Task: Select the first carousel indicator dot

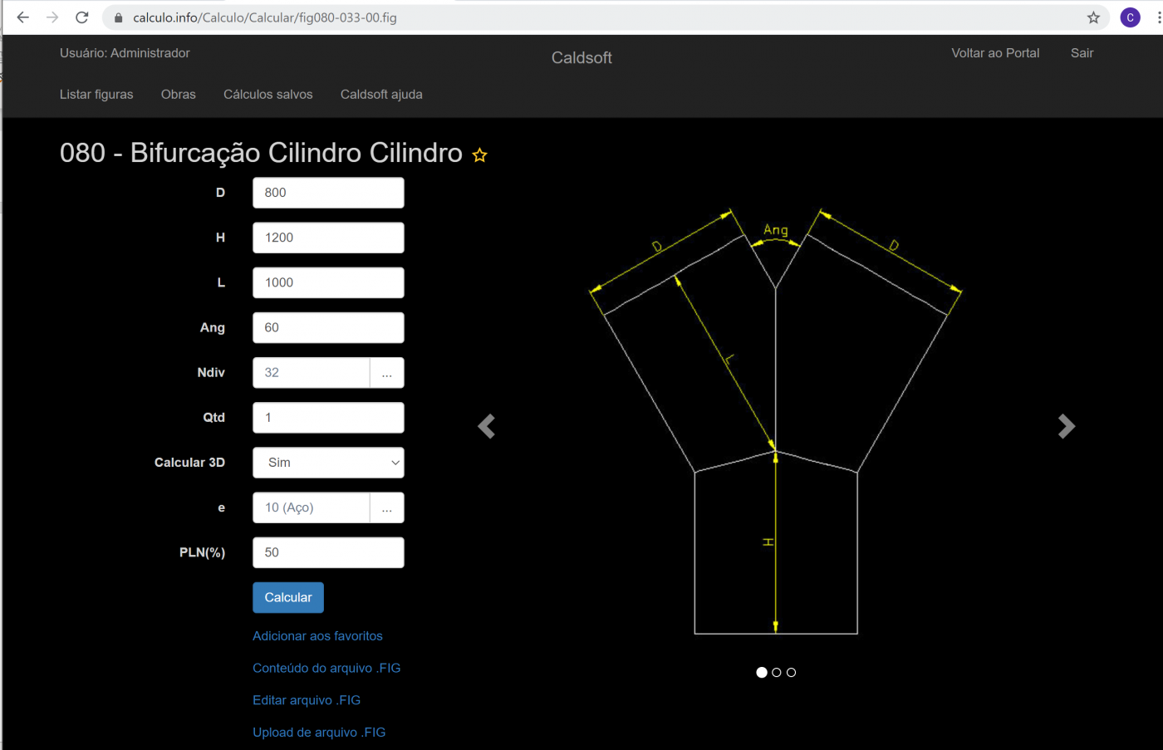Action: 762,673
